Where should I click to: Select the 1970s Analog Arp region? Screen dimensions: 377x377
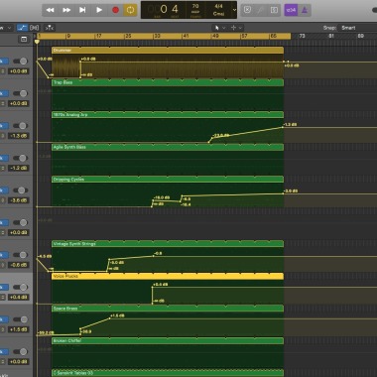tap(168, 115)
